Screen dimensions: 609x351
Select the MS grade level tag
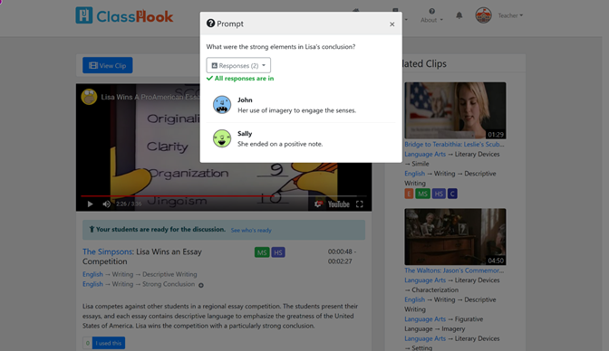point(262,252)
